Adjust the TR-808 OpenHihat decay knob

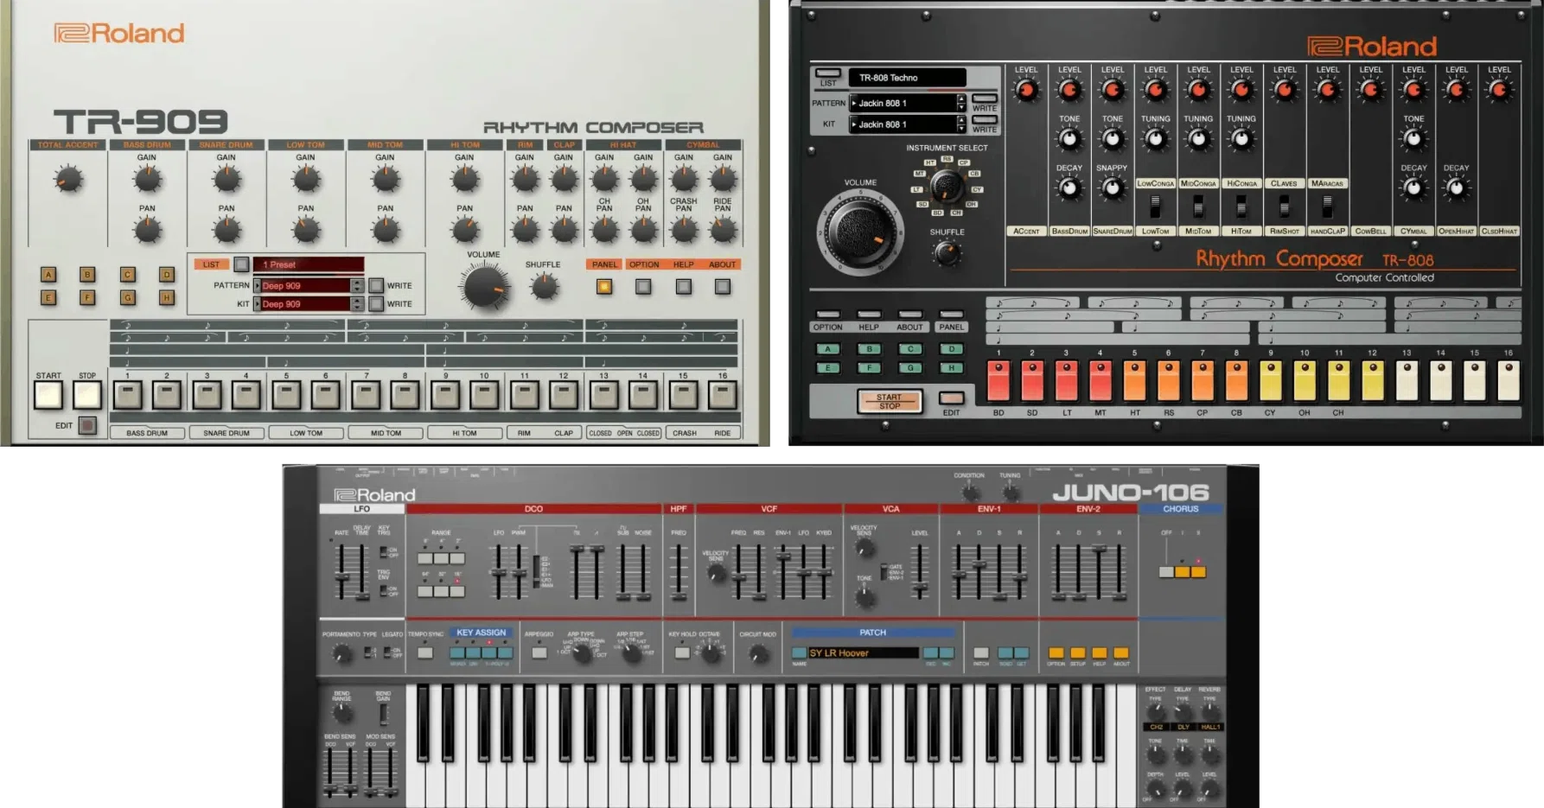(x=1457, y=188)
